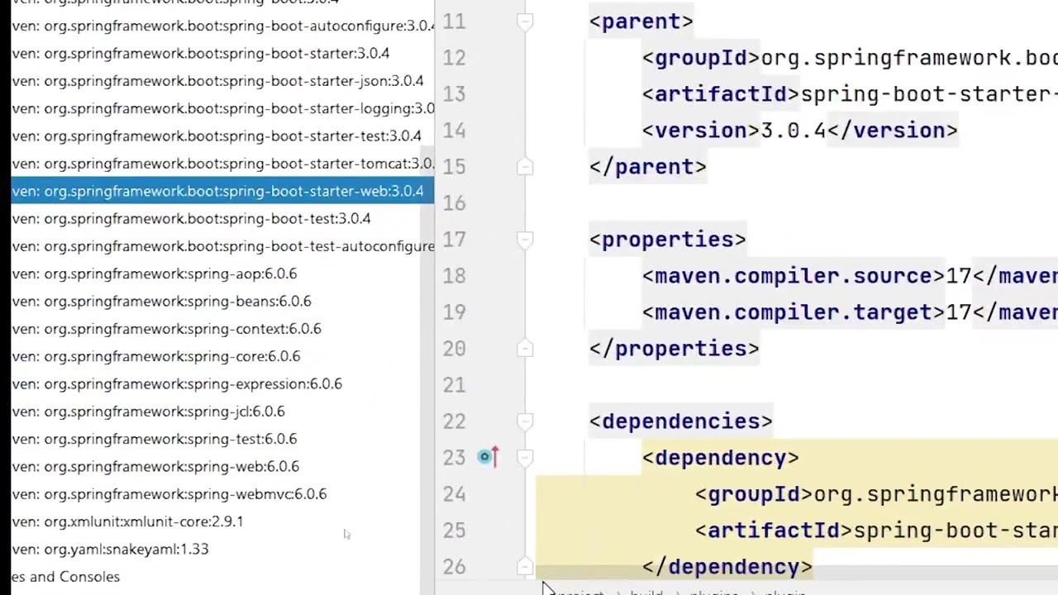
Task: Click the closing properties tag
Action: click(x=674, y=349)
